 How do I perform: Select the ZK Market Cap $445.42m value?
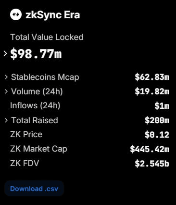point(150,149)
